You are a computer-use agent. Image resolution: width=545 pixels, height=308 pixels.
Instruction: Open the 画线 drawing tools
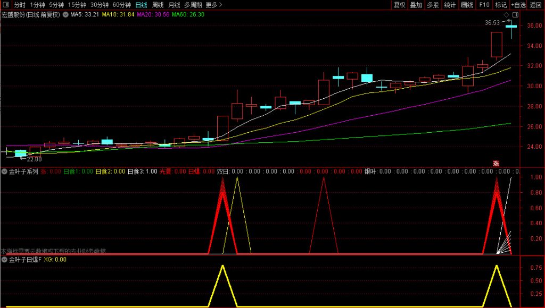pyautogui.click(x=467, y=5)
